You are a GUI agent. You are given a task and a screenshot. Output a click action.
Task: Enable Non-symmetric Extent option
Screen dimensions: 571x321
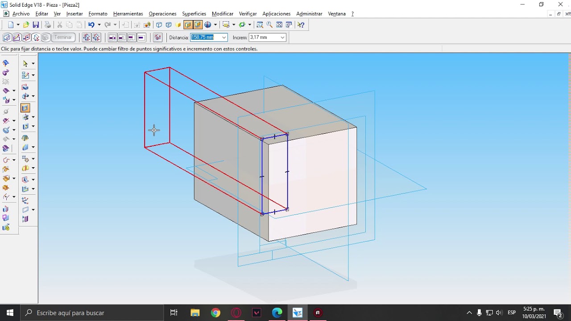[87, 37]
